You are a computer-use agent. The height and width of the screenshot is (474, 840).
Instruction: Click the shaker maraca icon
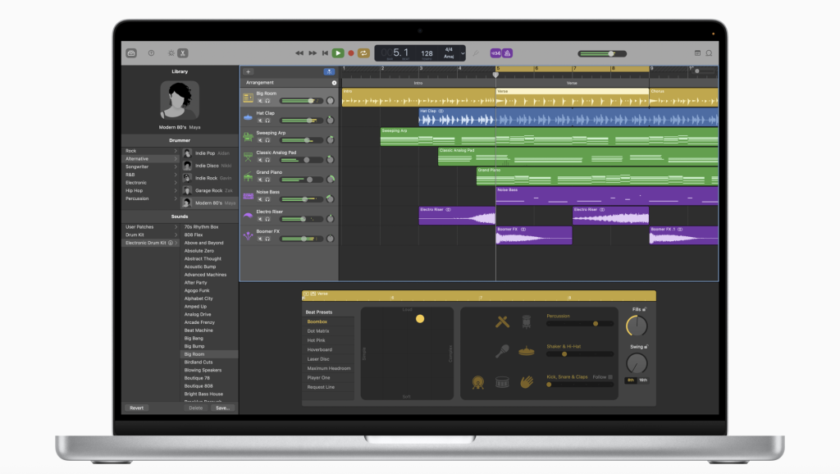502,351
